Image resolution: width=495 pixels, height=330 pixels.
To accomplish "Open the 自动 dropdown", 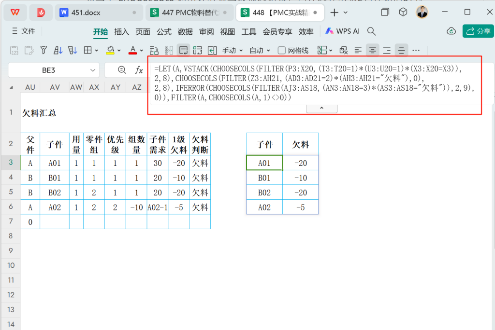I will click(260, 51).
